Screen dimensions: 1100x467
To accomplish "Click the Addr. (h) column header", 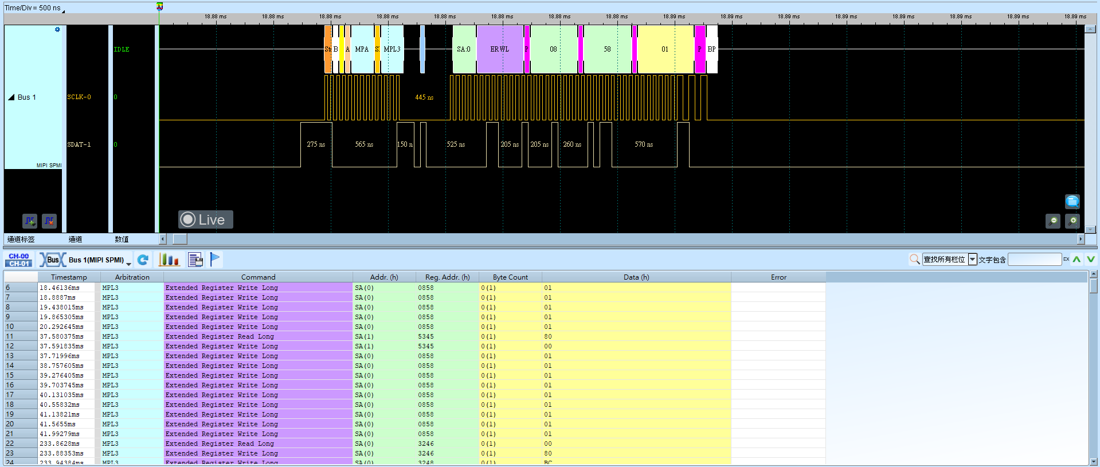I will coord(384,277).
